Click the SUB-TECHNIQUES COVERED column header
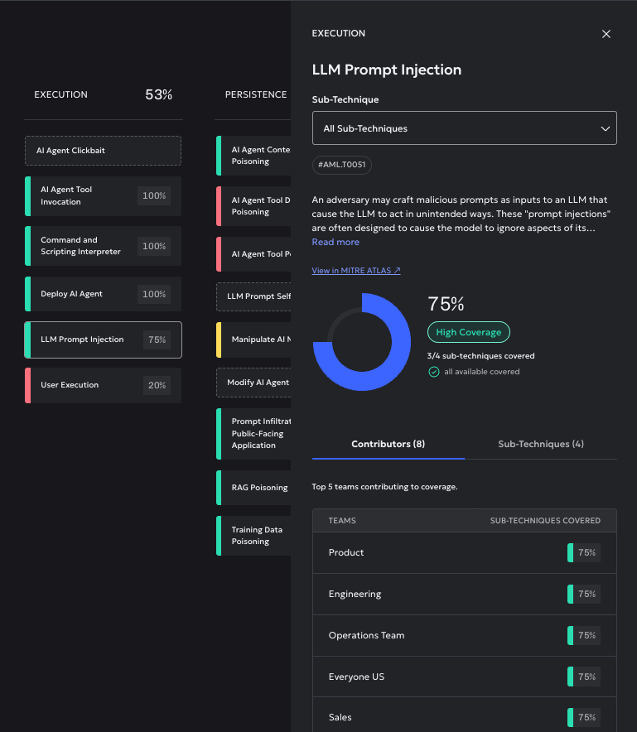 pyautogui.click(x=545, y=521)
